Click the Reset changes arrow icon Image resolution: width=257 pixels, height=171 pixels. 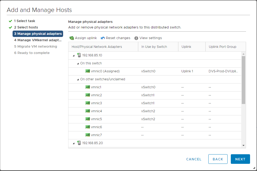click(x=103, y=38)
